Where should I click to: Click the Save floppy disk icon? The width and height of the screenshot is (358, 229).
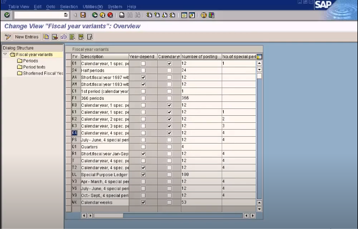point(83,15)
